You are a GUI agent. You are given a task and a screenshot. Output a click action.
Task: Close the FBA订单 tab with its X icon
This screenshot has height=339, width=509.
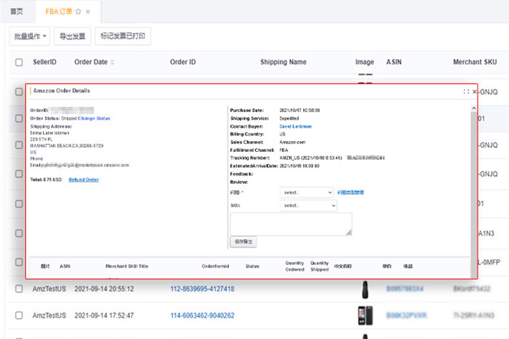pos(88,11)
